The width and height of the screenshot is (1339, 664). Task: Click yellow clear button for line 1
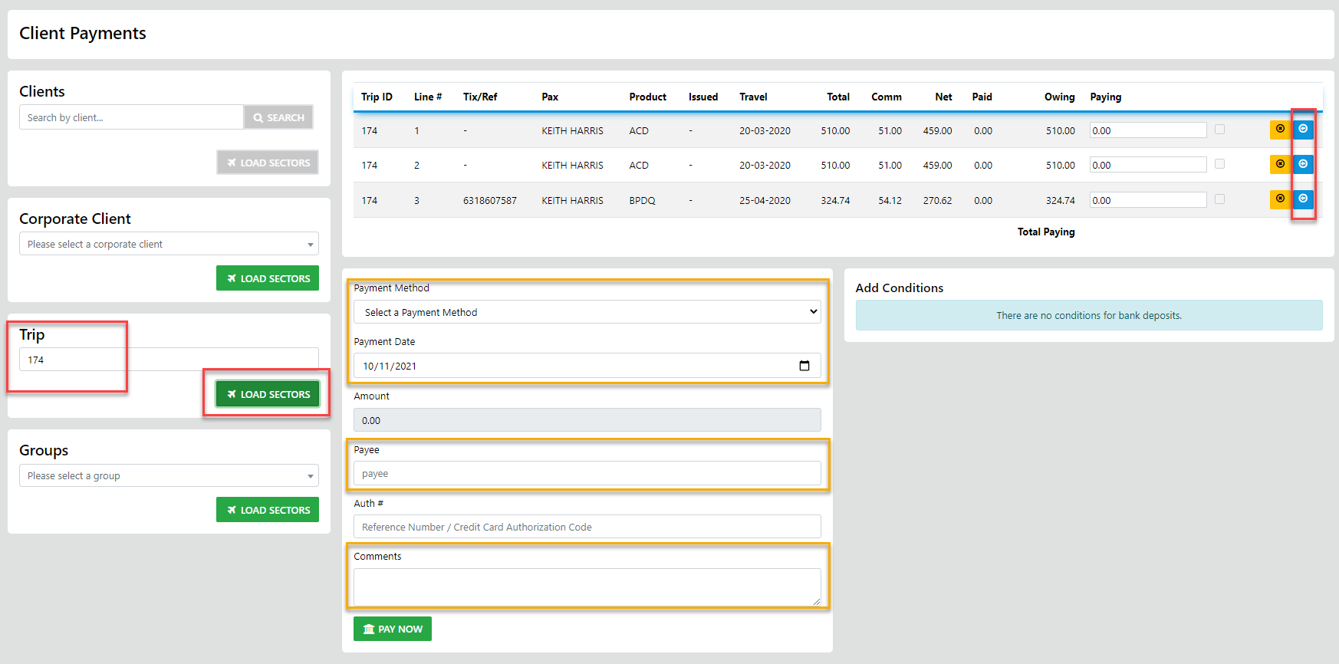(1279, 130)
